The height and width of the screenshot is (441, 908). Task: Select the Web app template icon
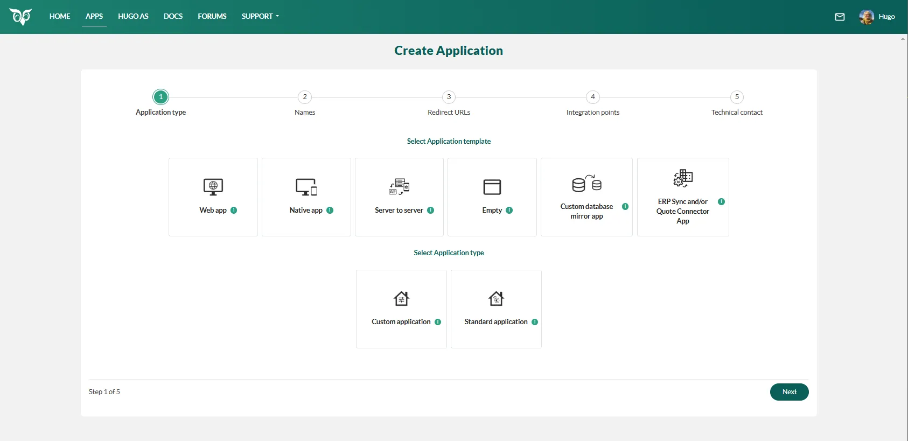[213, 187]
